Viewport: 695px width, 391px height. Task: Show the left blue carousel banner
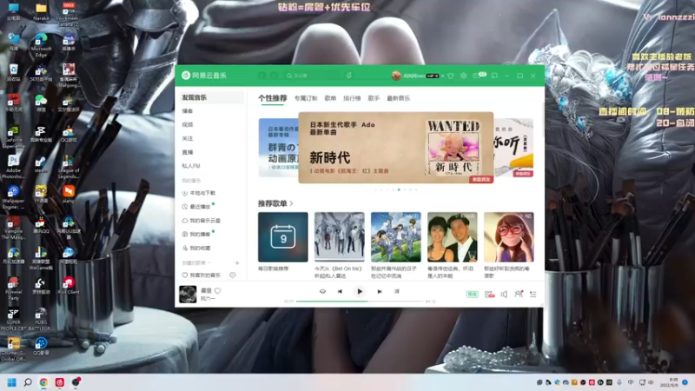(x=278, y=148)
